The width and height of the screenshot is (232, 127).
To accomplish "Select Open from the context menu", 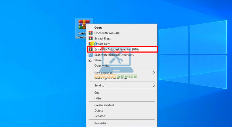I will coord(98,28).
